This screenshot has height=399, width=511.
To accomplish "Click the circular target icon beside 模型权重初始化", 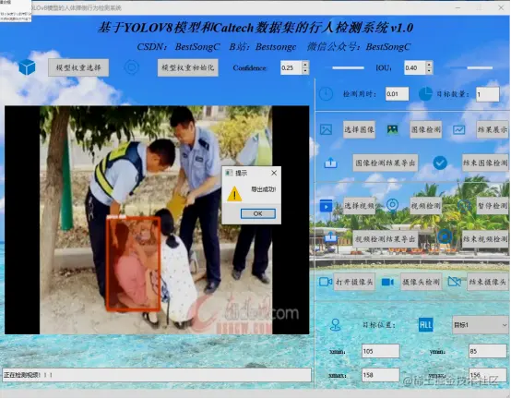I will coord(132,67).
